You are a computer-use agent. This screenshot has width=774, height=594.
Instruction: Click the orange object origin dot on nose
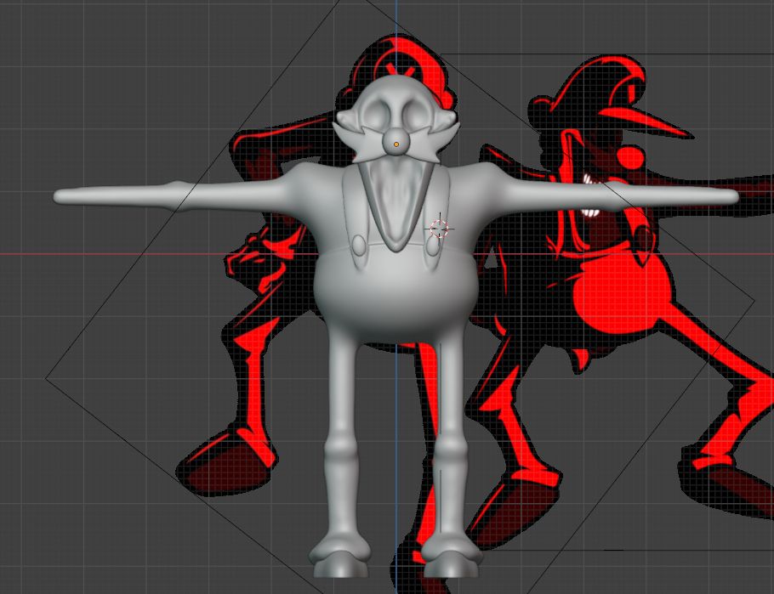point(396,144)
